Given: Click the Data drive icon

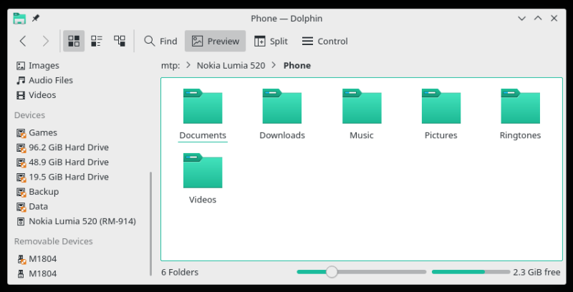Looking at the screenshot, I should (x=21, y=207).
